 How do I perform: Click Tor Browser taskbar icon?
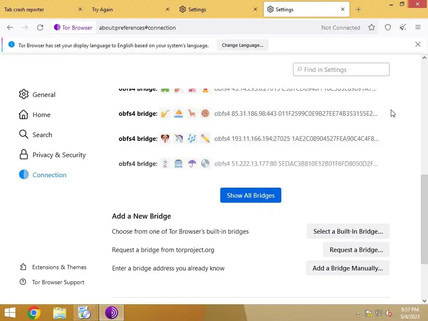pyautogui.click(x=111, y=313)
